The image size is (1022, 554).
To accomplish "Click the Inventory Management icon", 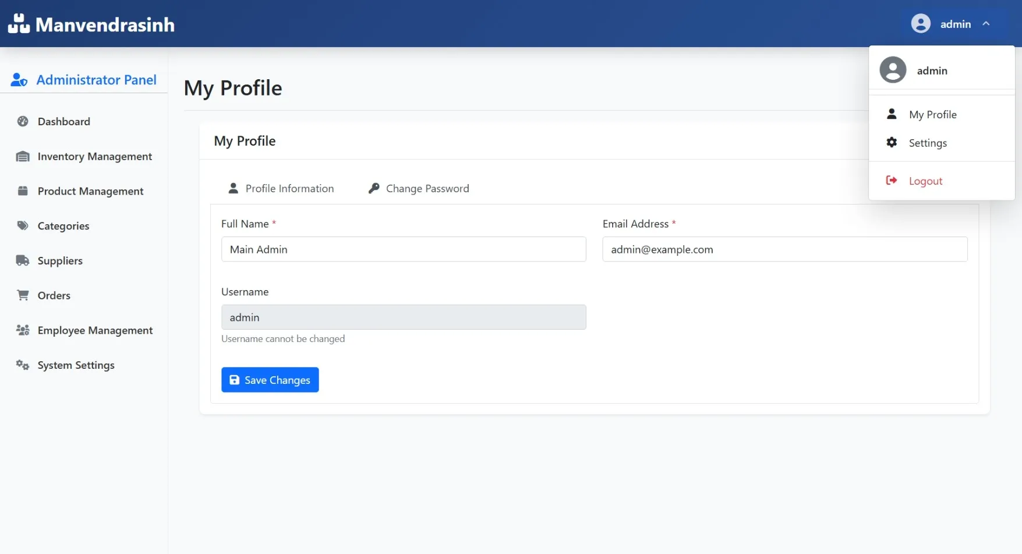I will (x=23, y=156).
